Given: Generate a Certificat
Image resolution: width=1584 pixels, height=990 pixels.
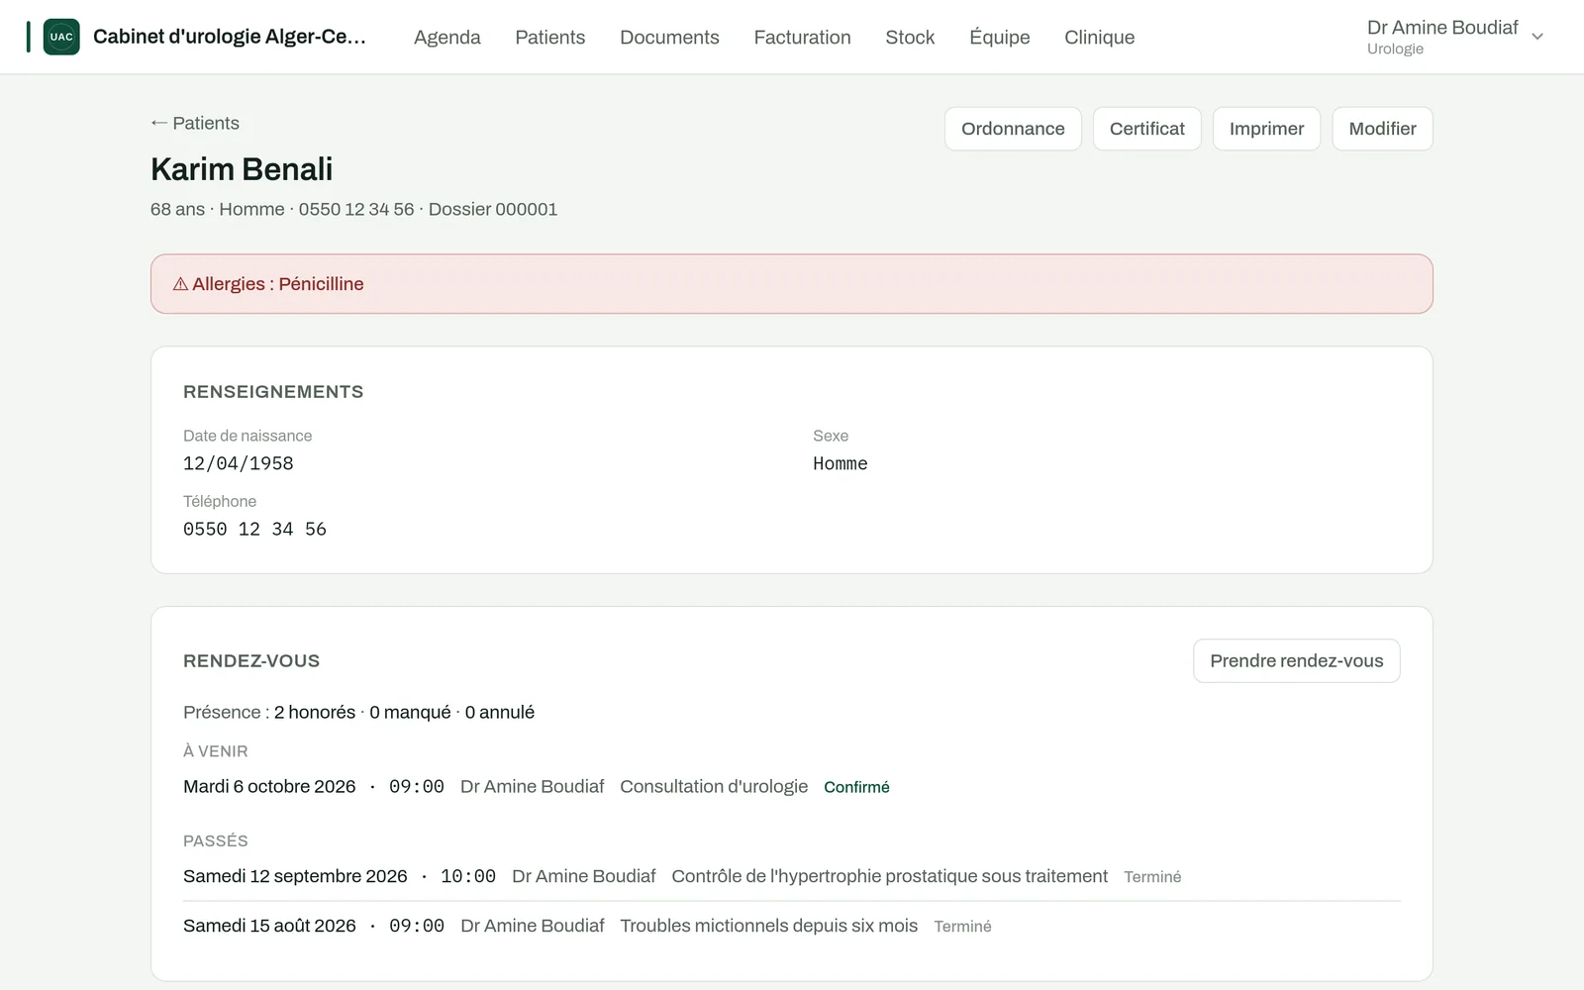Looking at the screenshot, I should click(1146, 129).
